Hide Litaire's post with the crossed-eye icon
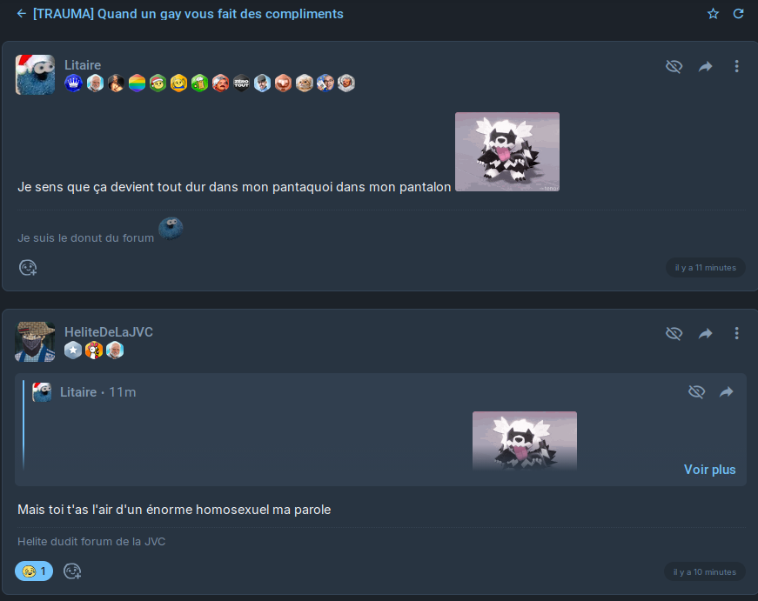 pos(674,66)
